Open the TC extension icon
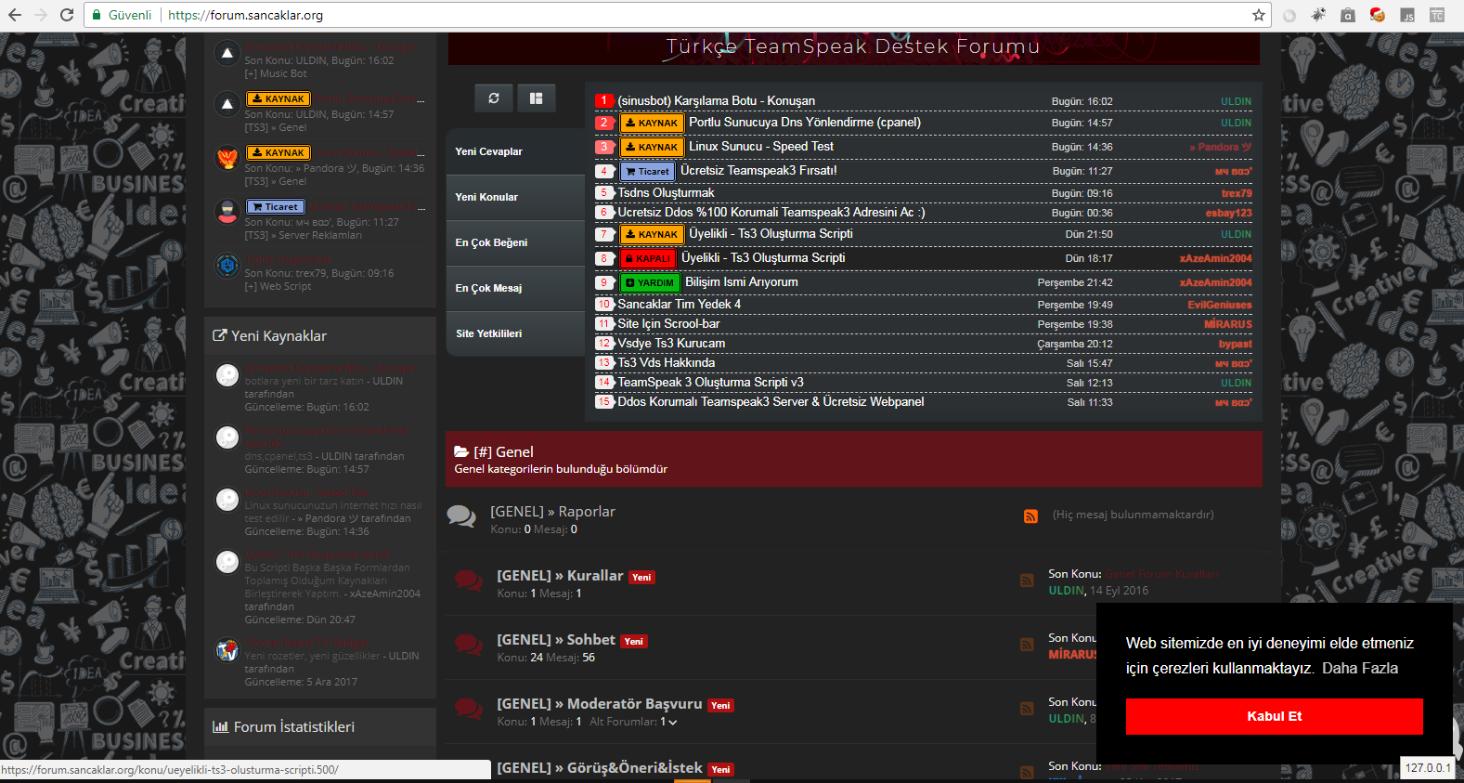The image size is (1464, 783). [1437, 15]
